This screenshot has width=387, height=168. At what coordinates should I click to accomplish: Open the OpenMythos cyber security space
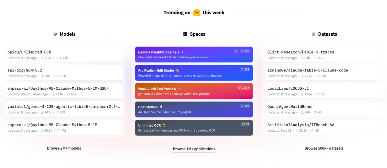(194, 109)
